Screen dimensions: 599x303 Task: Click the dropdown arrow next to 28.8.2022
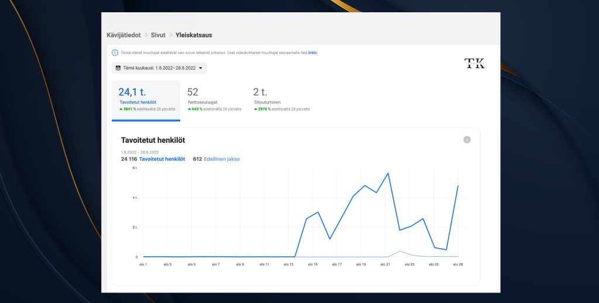pyautogui.click(x=201, y=68)
